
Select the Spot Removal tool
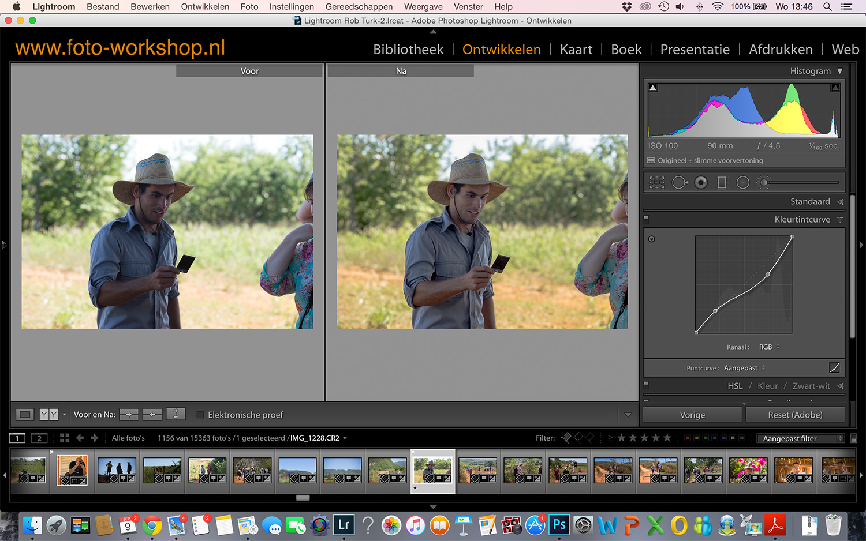point(680,183)
